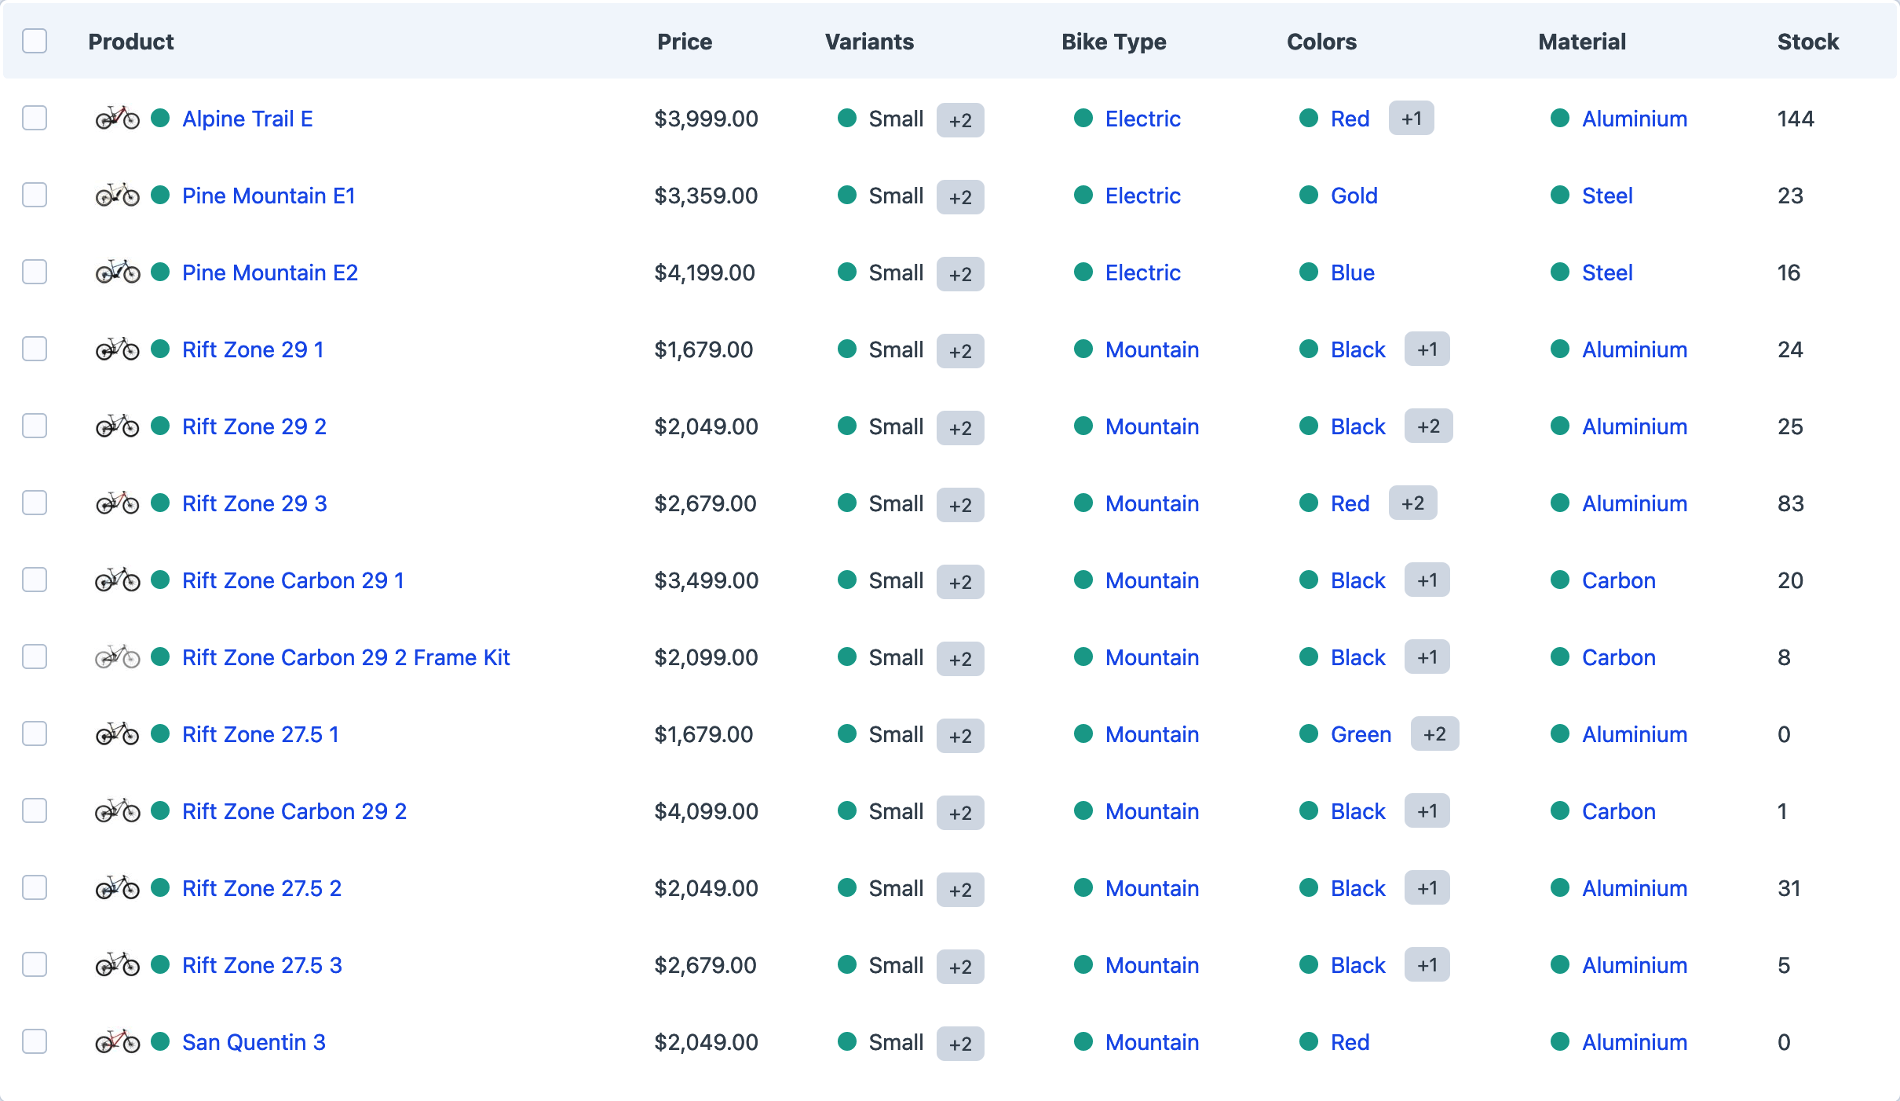
Task: Sort by the Stock column header
Action: pos(1807,42)
